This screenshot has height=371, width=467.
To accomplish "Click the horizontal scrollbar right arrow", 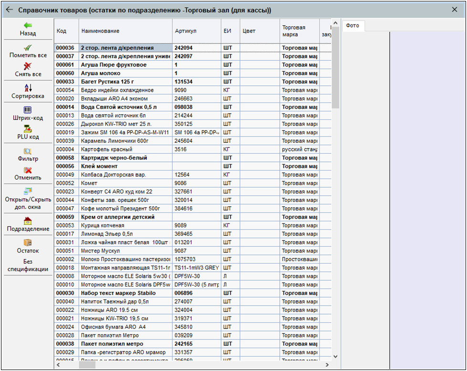I will coord(327,365).
